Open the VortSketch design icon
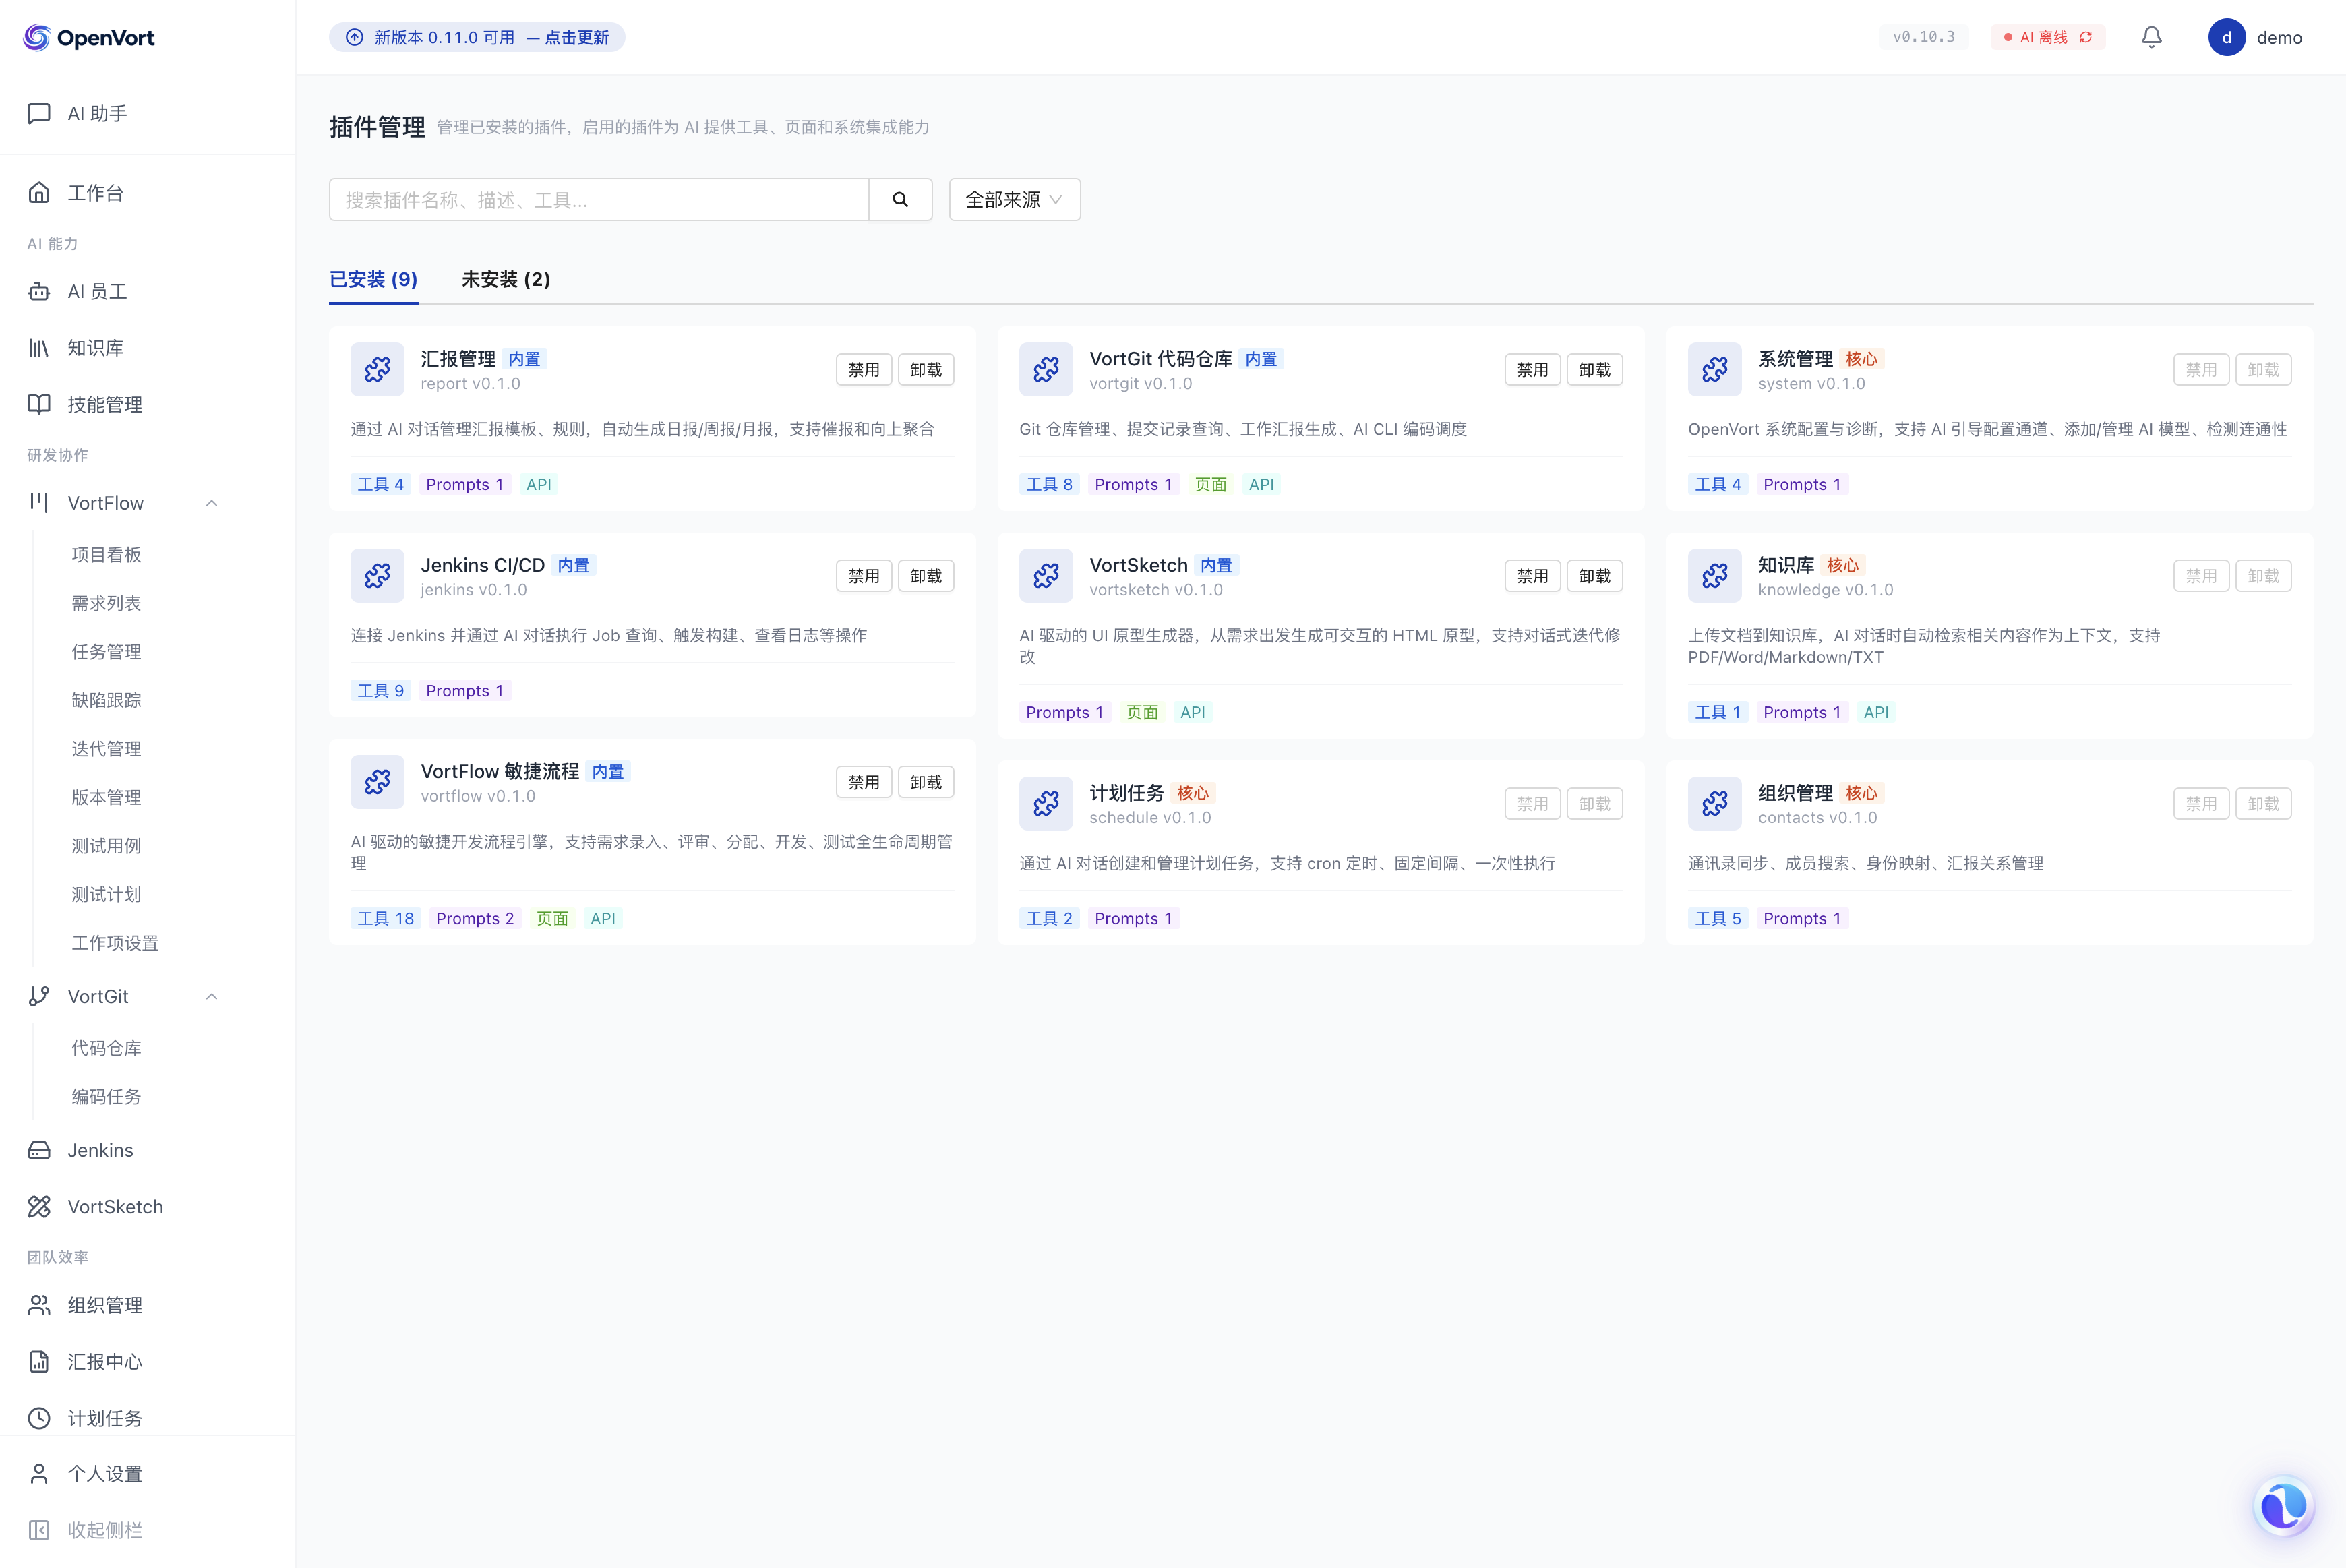 39,1207
